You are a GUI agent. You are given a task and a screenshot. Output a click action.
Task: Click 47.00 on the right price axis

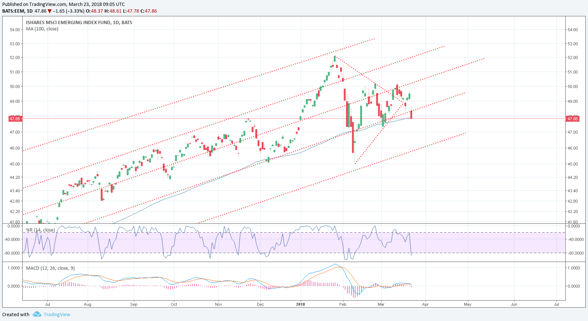tap(573, 132)
